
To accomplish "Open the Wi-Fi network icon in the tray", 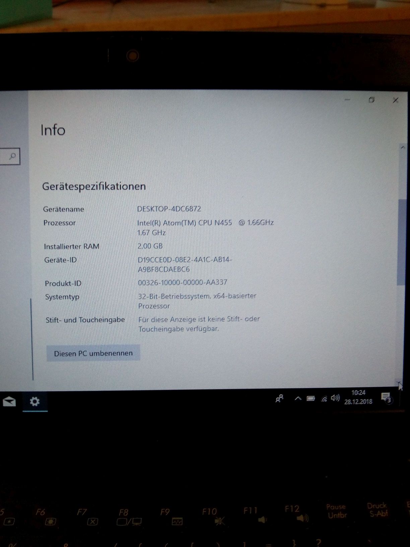I will coord(324,399).
